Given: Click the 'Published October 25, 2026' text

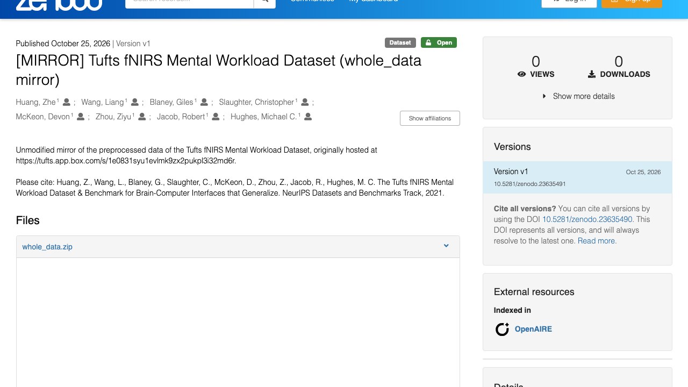Looking at the screenshot, I should (x=63, y=44).
